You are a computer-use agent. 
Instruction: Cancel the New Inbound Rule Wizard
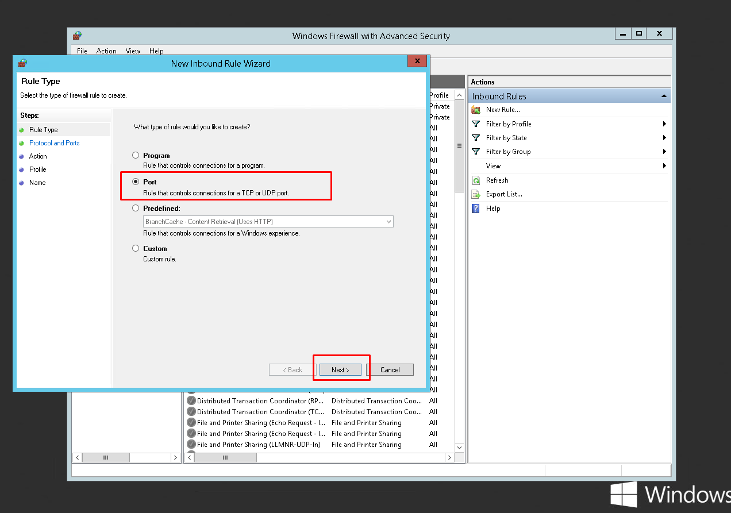coord(390,370)
